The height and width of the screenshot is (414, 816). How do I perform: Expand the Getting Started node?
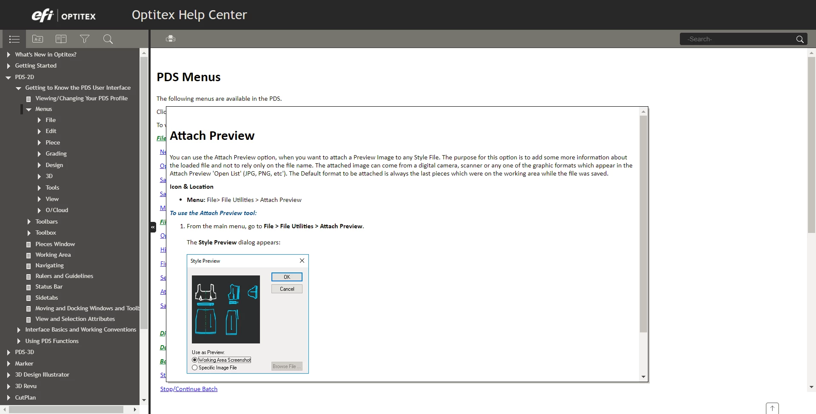[x=9, y=66]
